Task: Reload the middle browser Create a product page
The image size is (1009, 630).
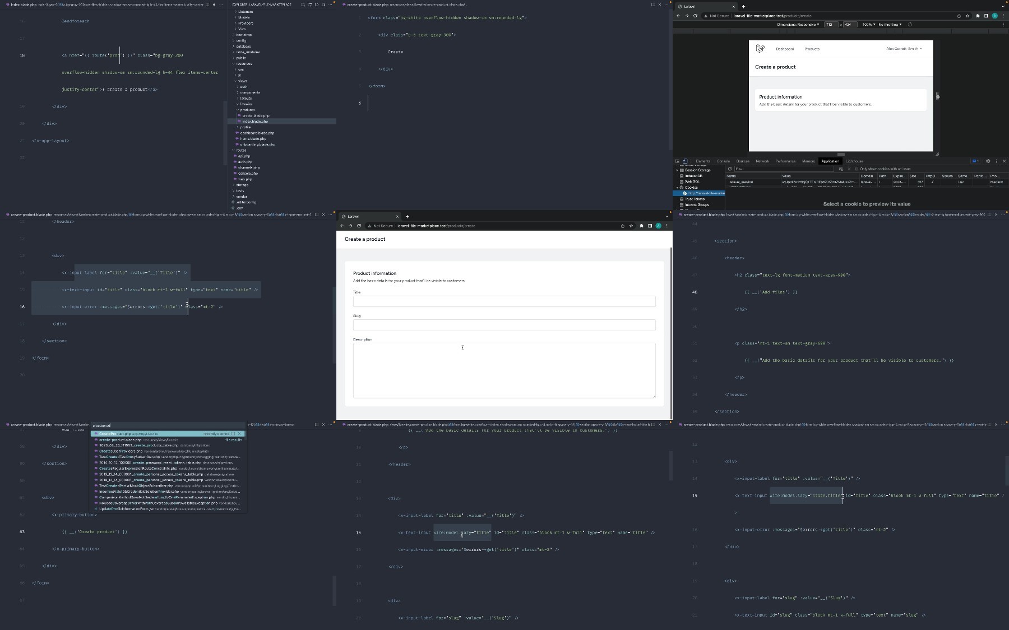Action: click(359, 226)
